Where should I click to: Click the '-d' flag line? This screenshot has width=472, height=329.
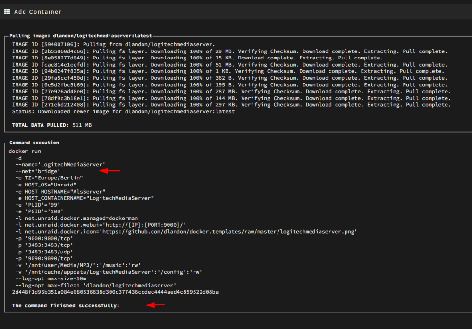pyautogui.click(x=18, y=158)
